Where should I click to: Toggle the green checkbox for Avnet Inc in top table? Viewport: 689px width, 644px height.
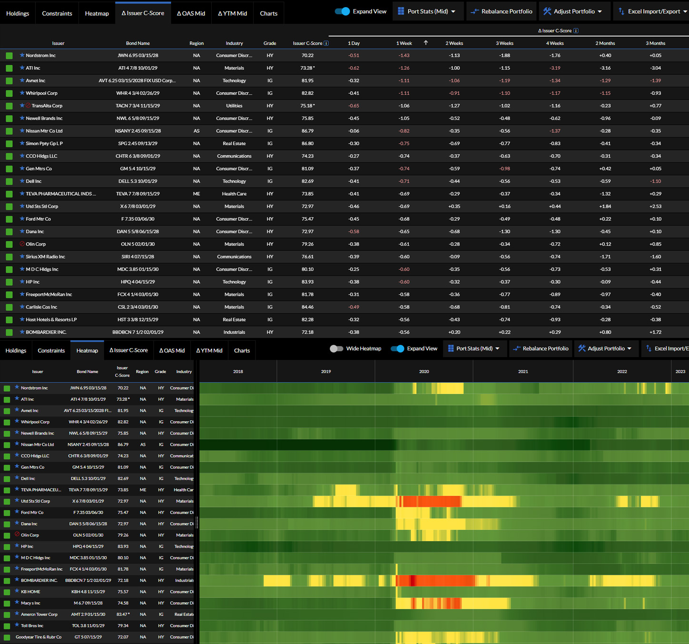tap(9, 81)
